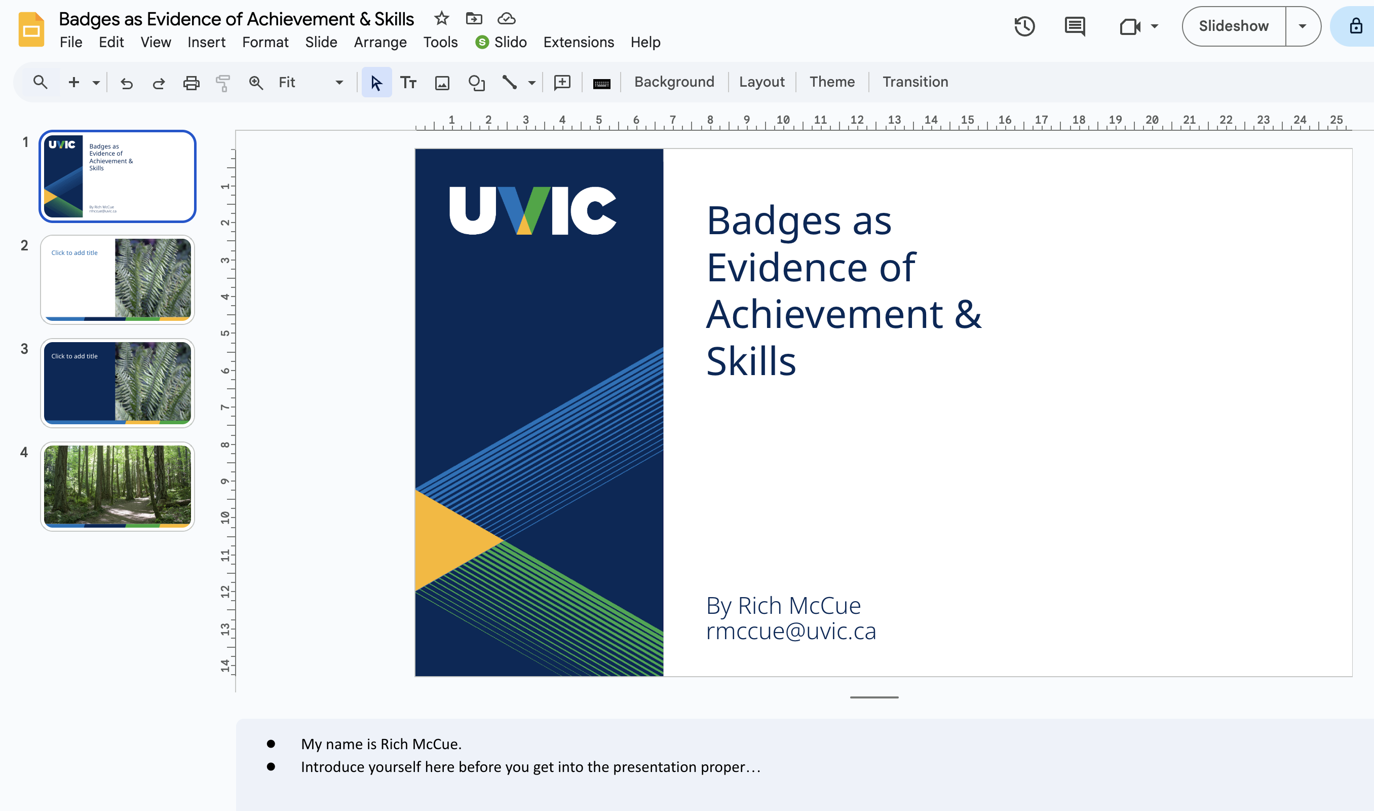Screen dimensions: 1374x811
Task: Search the menus magnifier icon
Action: point(40,82)
